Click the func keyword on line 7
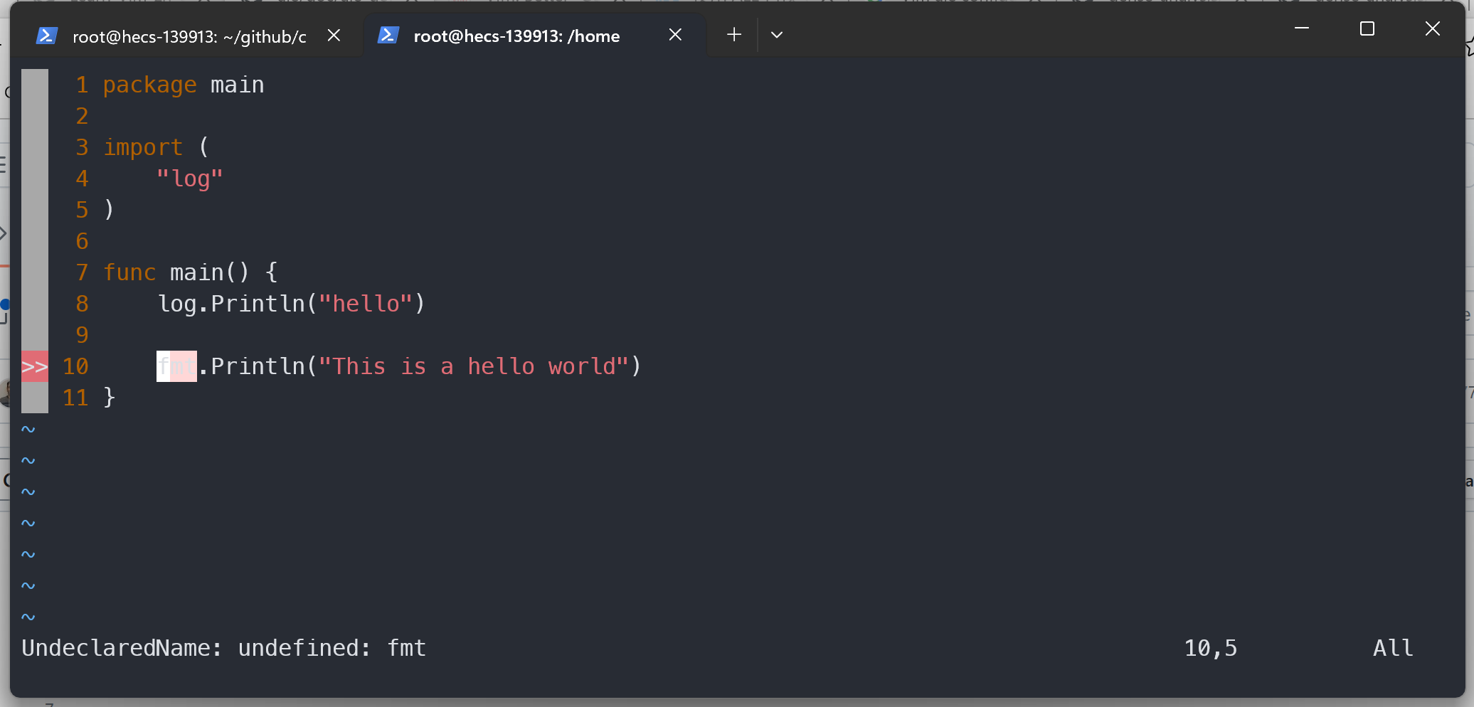The image size is (1474, 707). tap(129, 272)
